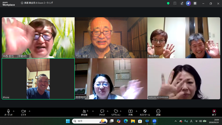Open the more details ellipsis menu
Screen dimensions: 222x125
tap(158, 112)
